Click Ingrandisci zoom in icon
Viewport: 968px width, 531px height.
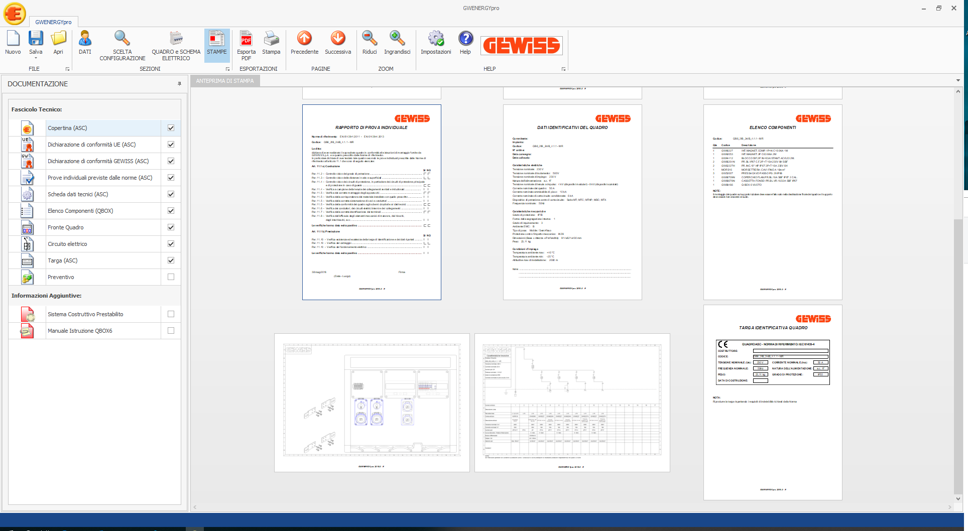[397, 38]
